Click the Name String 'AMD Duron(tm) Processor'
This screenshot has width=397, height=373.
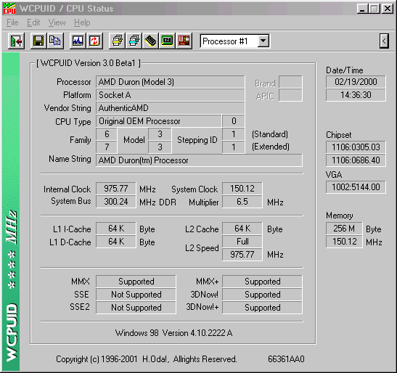click(x=199, y=160)
